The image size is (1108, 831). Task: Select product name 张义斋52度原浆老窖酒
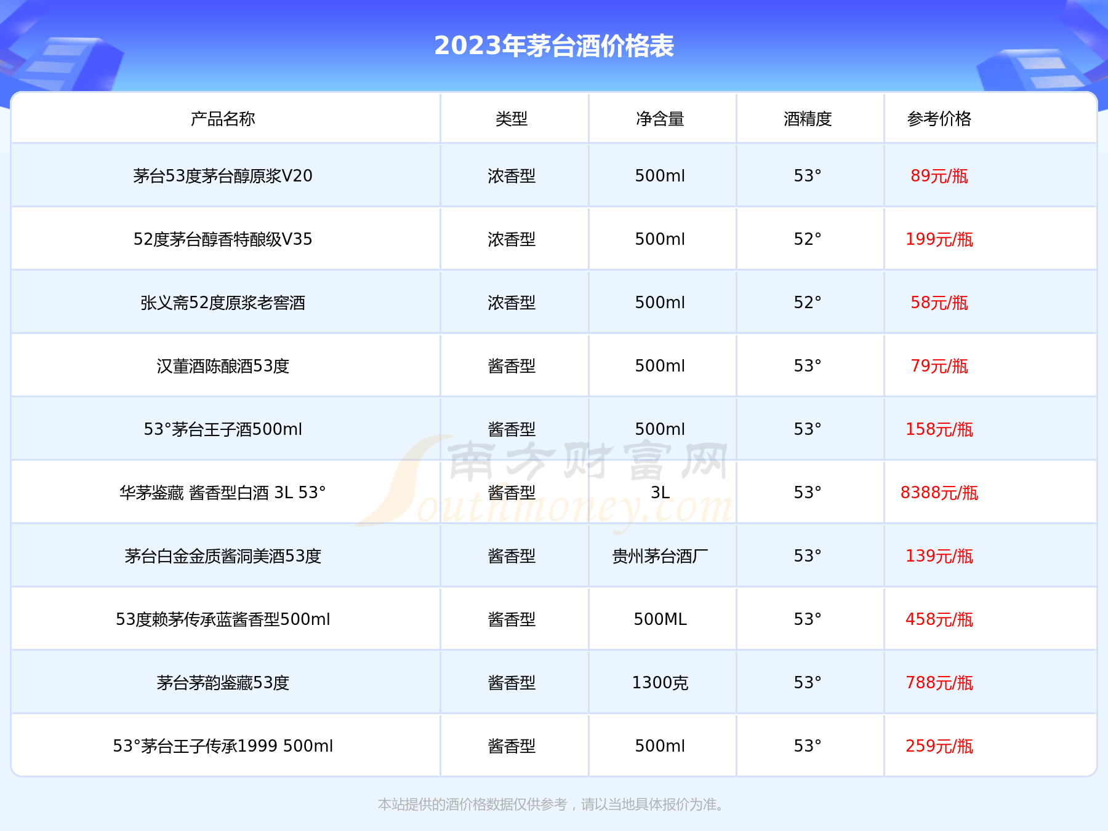point(223,303)
